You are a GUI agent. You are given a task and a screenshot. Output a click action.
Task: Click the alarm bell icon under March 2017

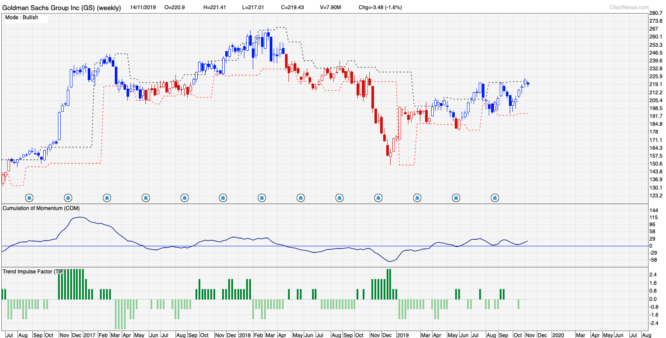click(x=107, y=197)
